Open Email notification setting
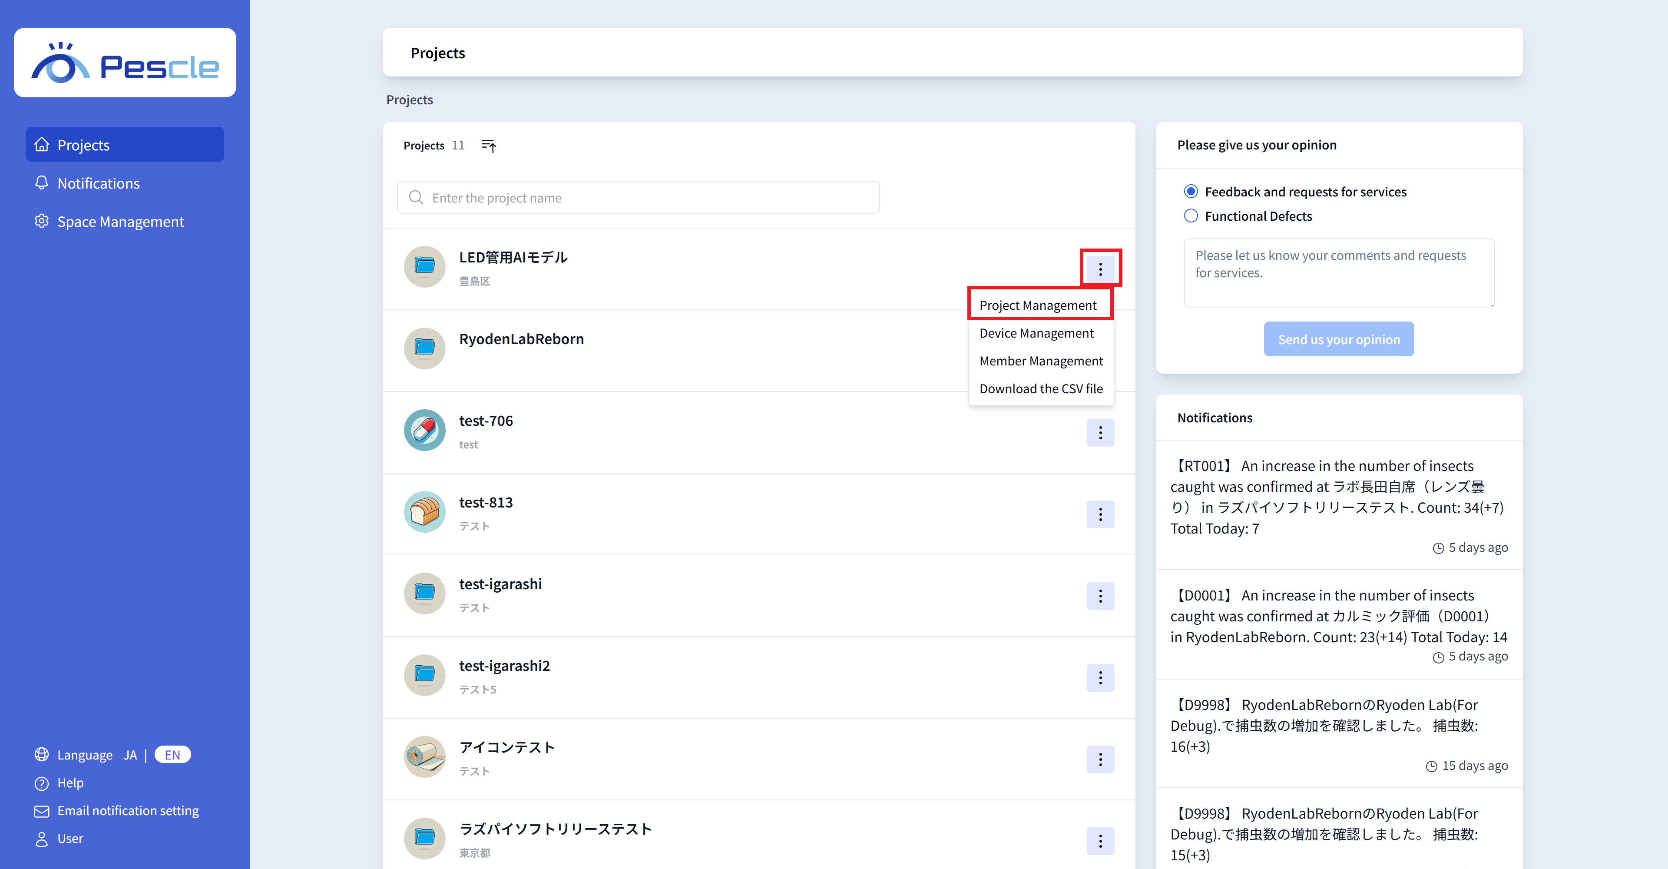This screenshot has width=1668, height=869. pos(128,811)
